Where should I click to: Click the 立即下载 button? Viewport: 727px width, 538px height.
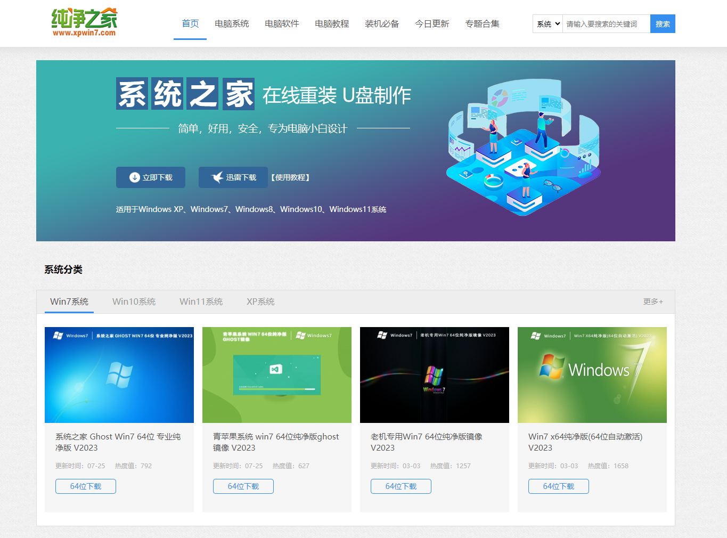coord(150,177)
